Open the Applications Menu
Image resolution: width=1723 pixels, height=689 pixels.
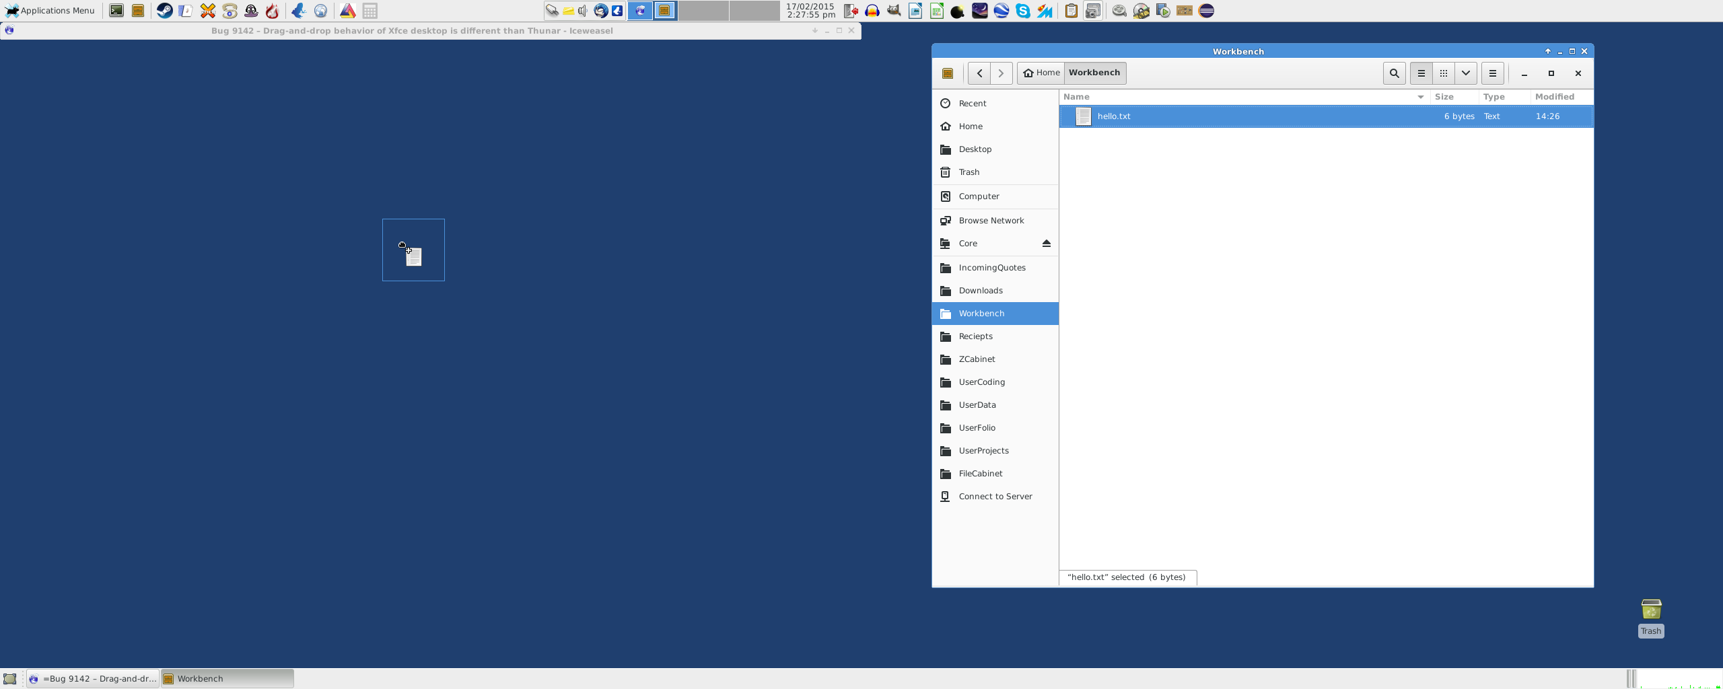[50, 11]
